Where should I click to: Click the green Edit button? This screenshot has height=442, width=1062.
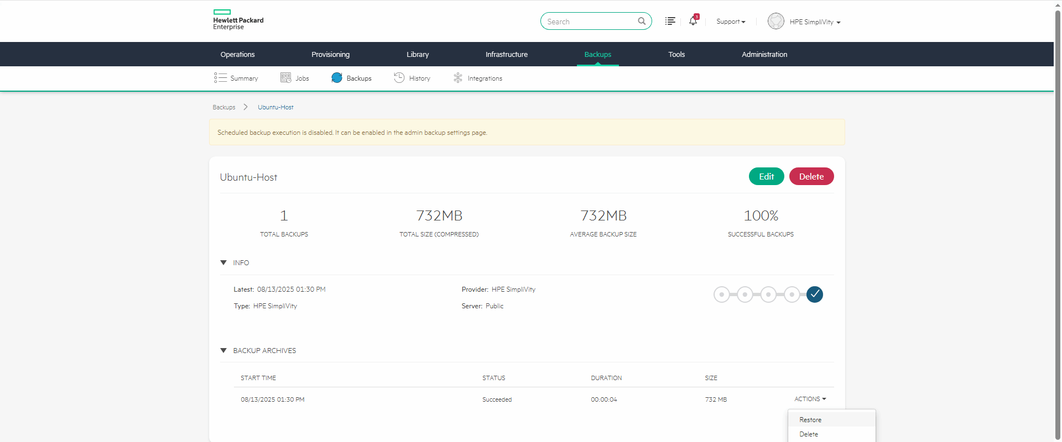tap(766, 176)
